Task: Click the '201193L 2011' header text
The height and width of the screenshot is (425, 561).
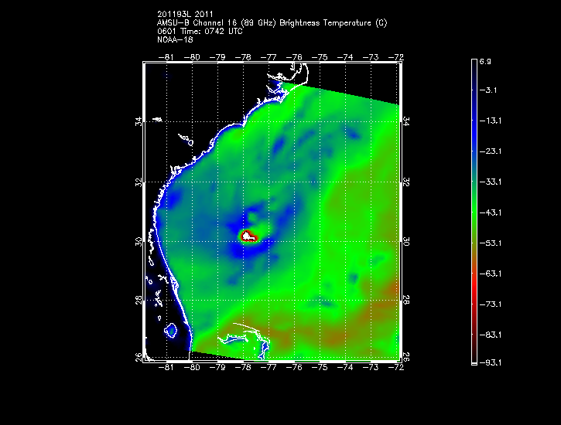Action: [x=185, y=14]
